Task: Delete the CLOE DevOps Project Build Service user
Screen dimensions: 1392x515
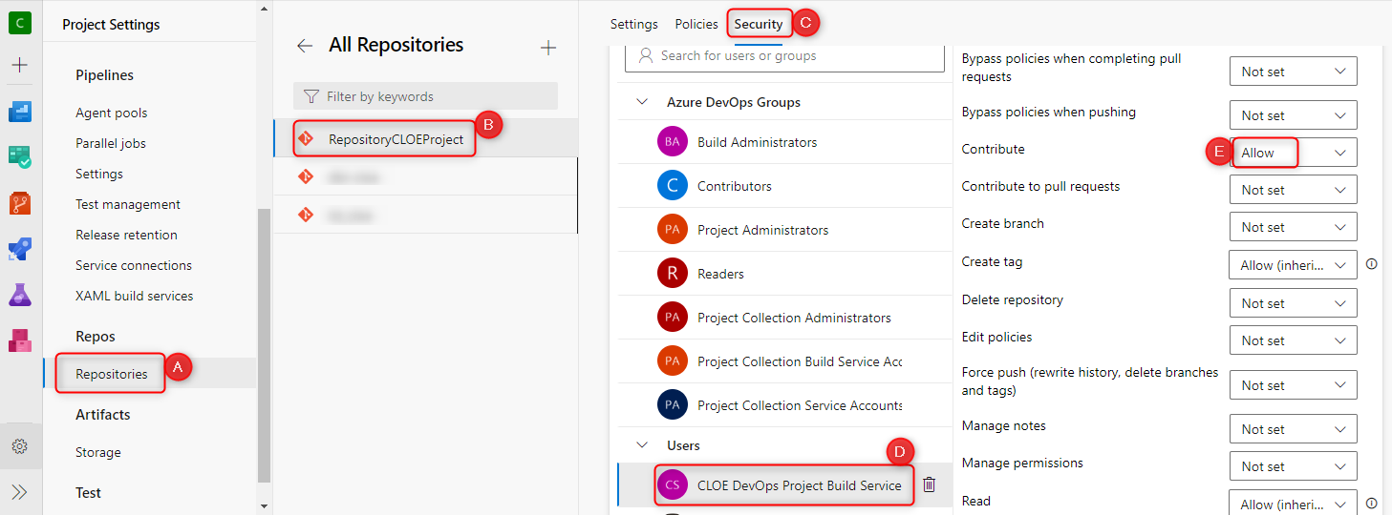Action: (x=929, y=484)
